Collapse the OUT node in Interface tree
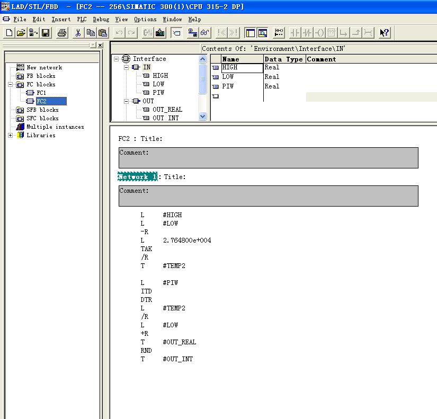The width and height of the screenshot is (437, 419). tap(127, 101)
